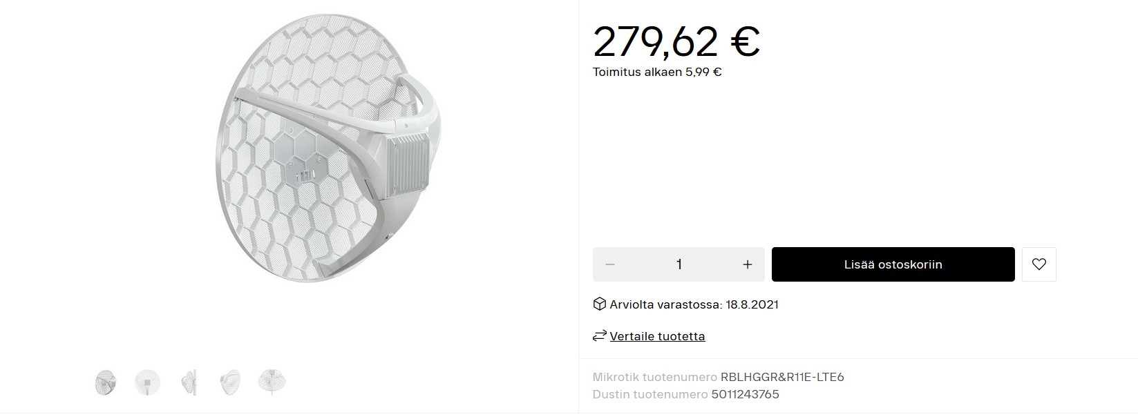Increase quantity with the plus button
1138x419 pixels.
pos(747,264)
